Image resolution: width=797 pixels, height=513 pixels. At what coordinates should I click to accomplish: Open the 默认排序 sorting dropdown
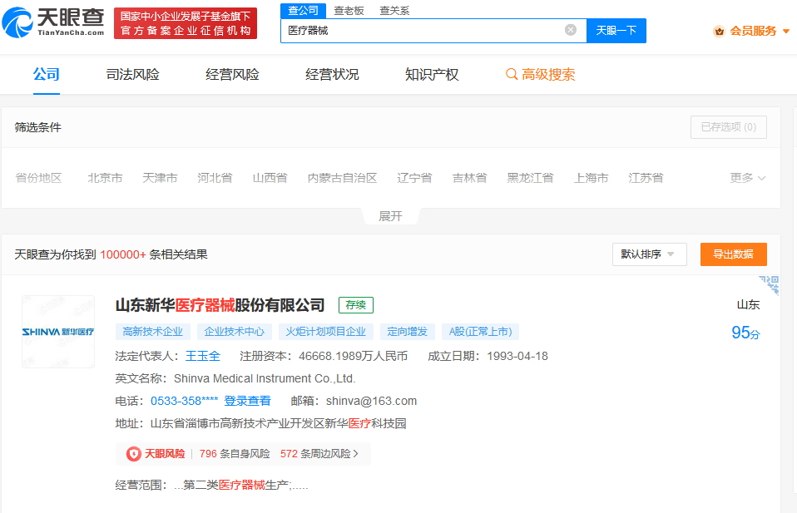click(649, 254)
